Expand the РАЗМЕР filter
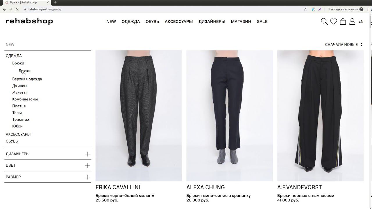 (x=48, y=177)
